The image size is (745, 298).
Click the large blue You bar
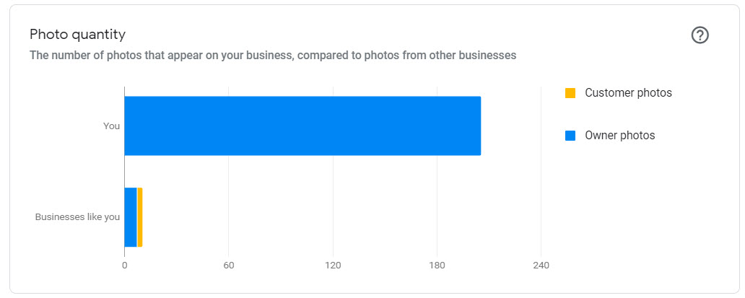[302, 126]
